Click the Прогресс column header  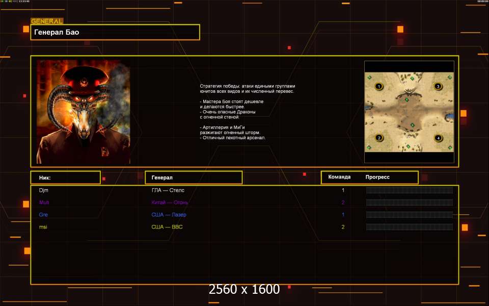377,177
